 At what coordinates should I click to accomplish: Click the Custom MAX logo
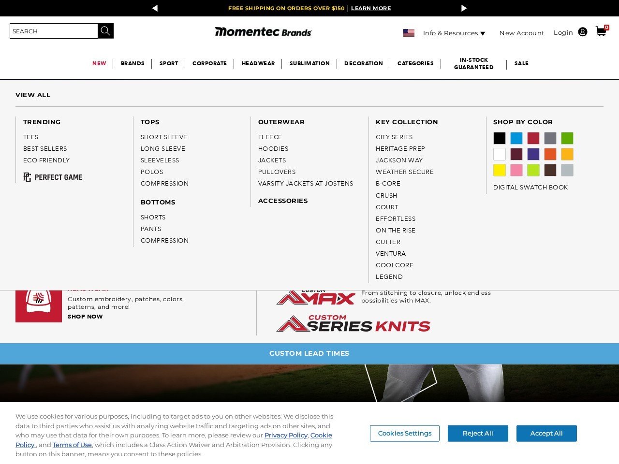tap(316, 297)
